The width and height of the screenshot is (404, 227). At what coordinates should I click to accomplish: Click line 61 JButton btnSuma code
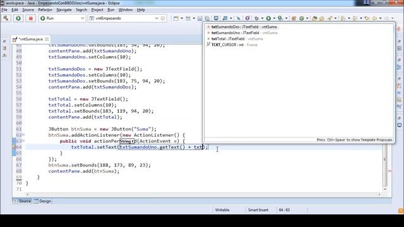pyautogui.click(x=102, y=129)
